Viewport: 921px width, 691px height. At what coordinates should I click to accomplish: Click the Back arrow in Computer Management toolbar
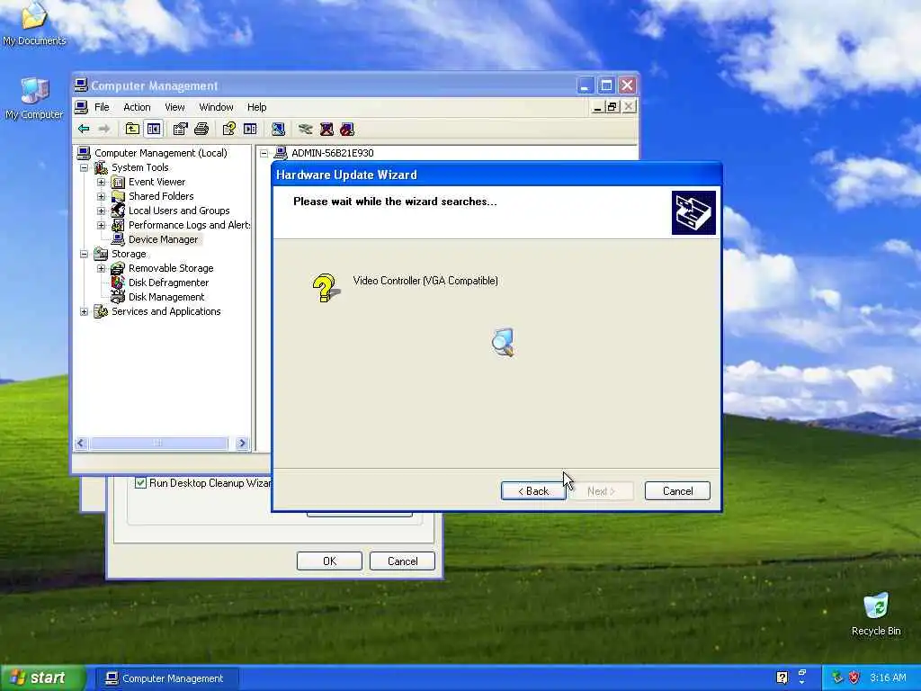pos(84,129)
